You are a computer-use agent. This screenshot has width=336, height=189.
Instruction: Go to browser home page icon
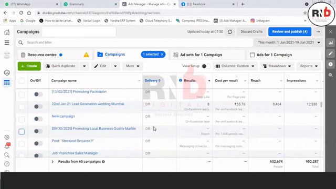(29, 13)
